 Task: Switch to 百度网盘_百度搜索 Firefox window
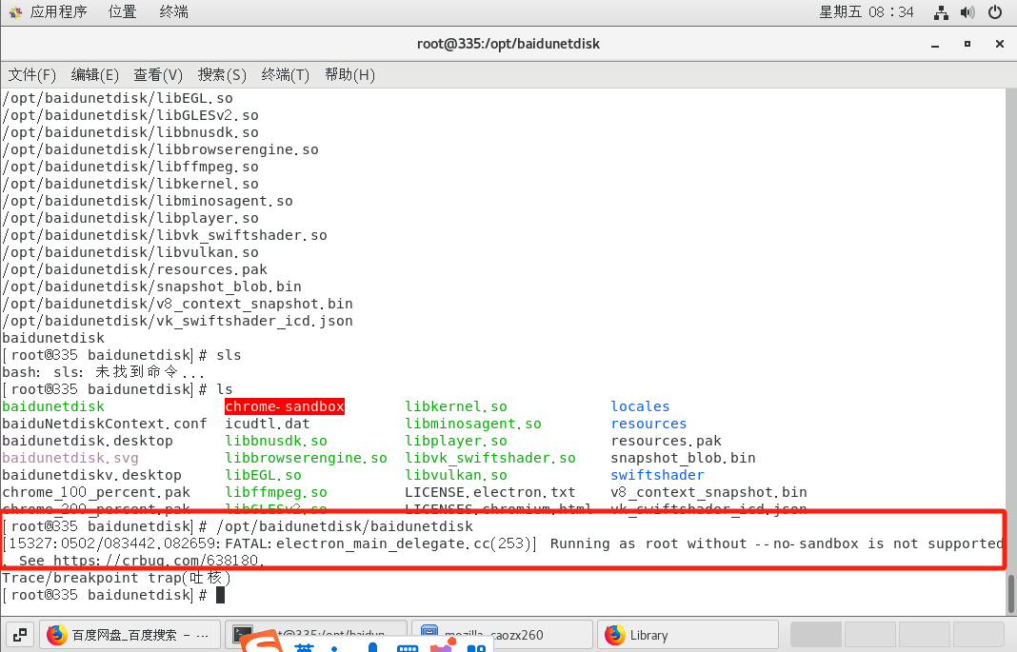coord(130,635)
